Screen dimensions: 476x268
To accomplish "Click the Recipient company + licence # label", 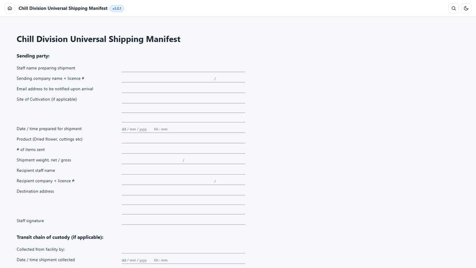I will coord(45,181).
